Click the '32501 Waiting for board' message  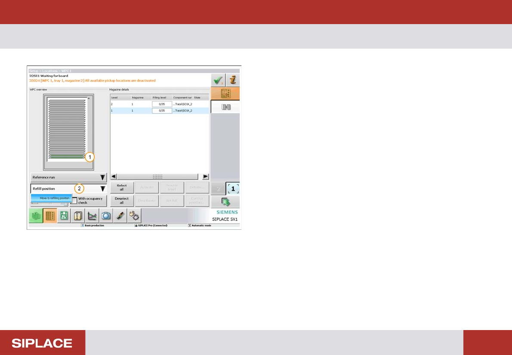tap(49, 76)
